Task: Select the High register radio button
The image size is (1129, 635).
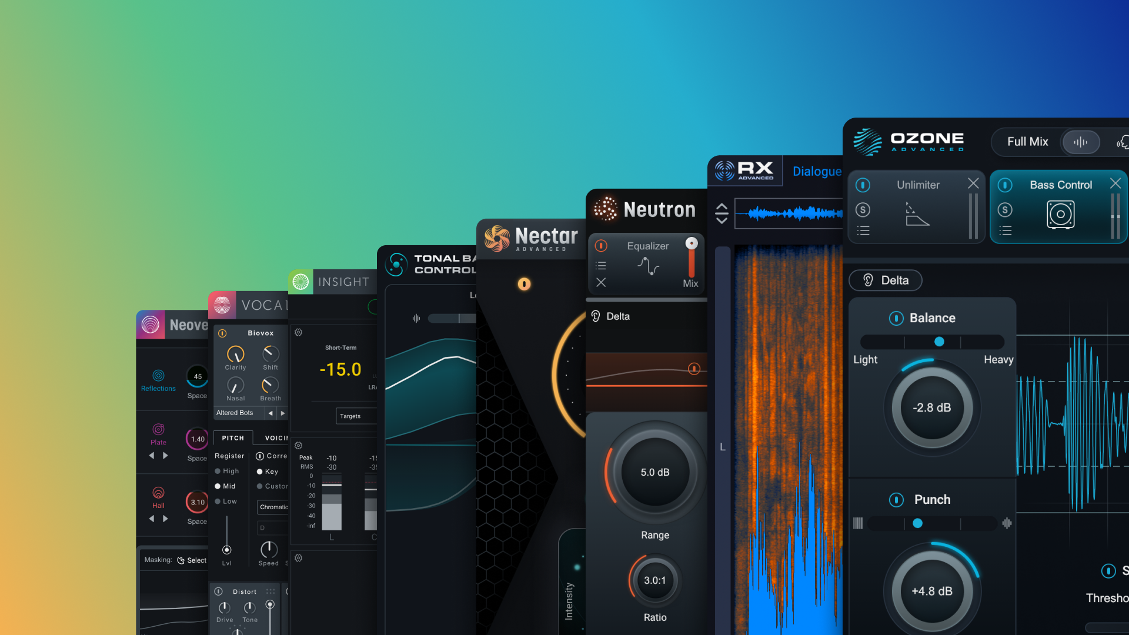Action: 218,471
